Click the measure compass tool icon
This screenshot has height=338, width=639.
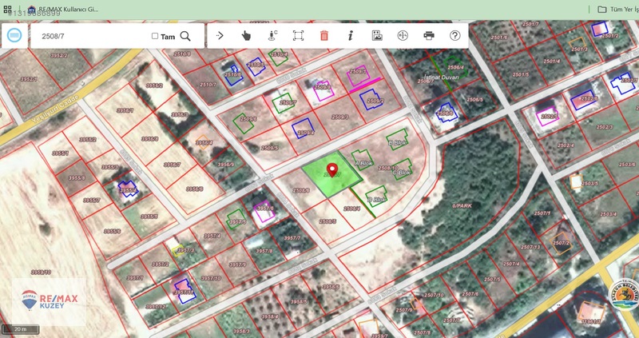click(403, 35)
